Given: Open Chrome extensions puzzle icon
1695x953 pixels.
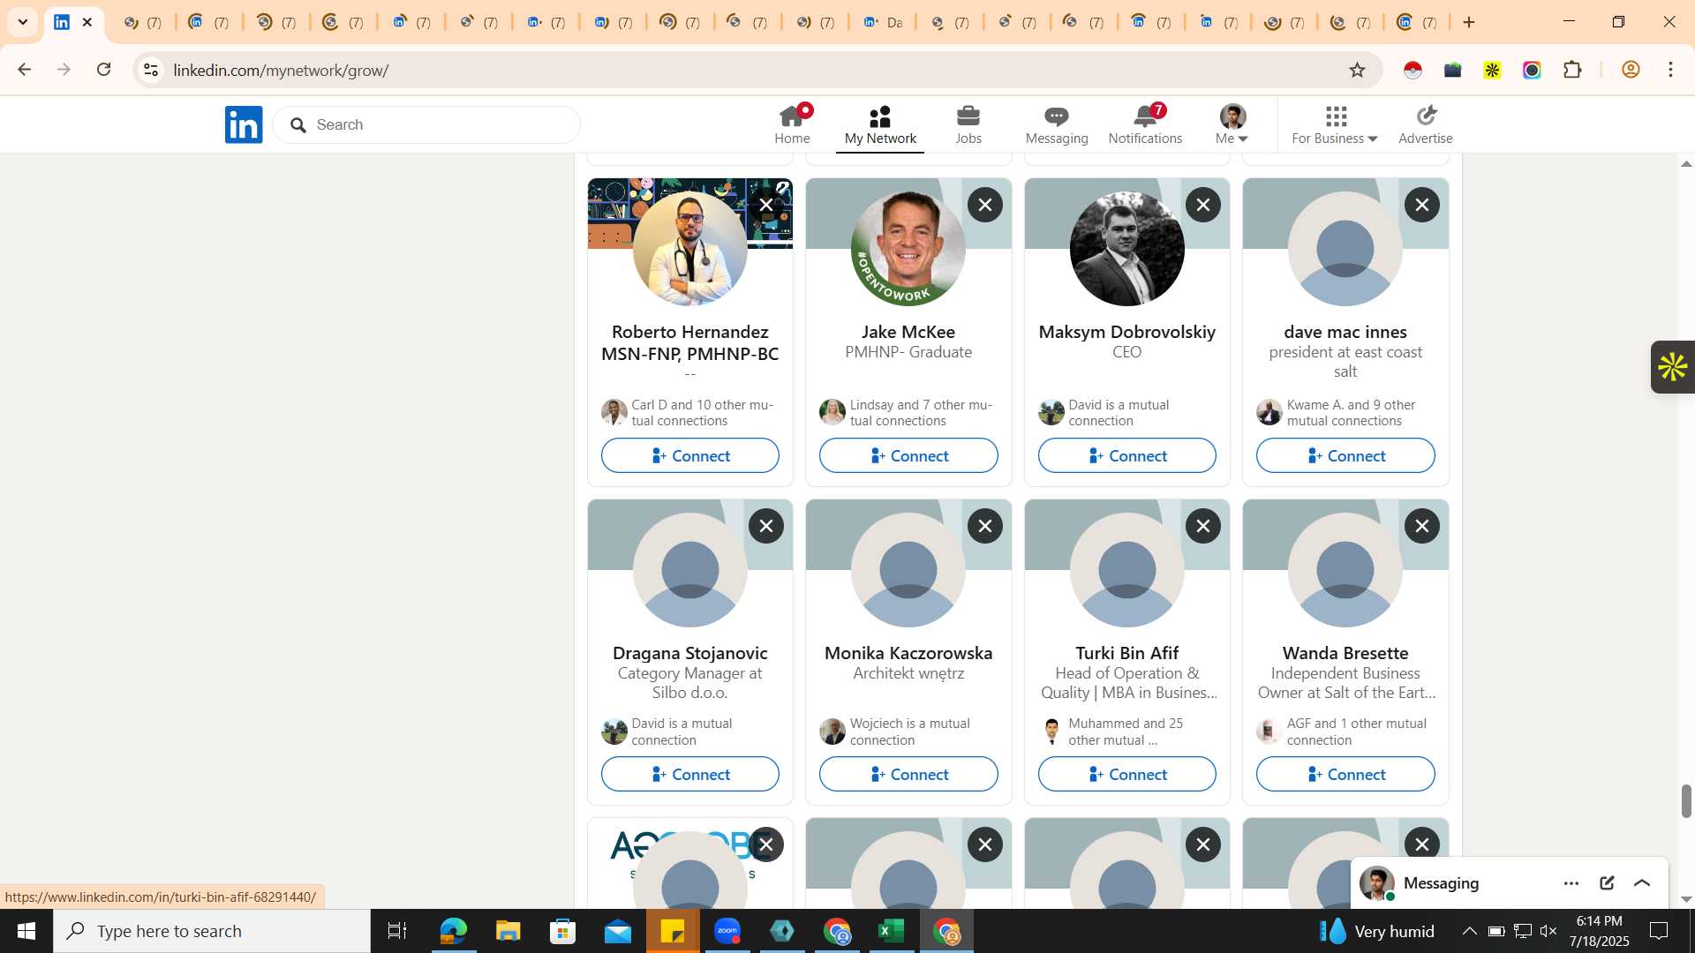Looking at the screenshot, I should pyautogui.click(x=1572, y=70).
